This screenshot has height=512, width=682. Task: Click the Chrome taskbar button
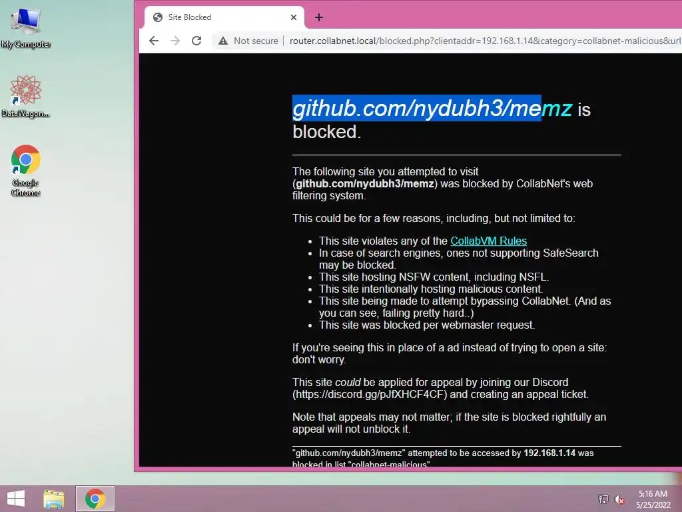(95, 499)
